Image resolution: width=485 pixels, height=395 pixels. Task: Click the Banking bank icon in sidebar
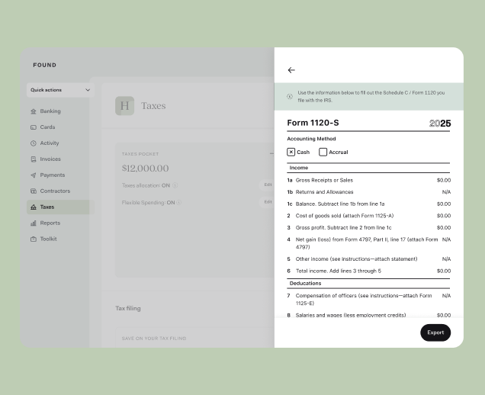[x=34, y=111]
